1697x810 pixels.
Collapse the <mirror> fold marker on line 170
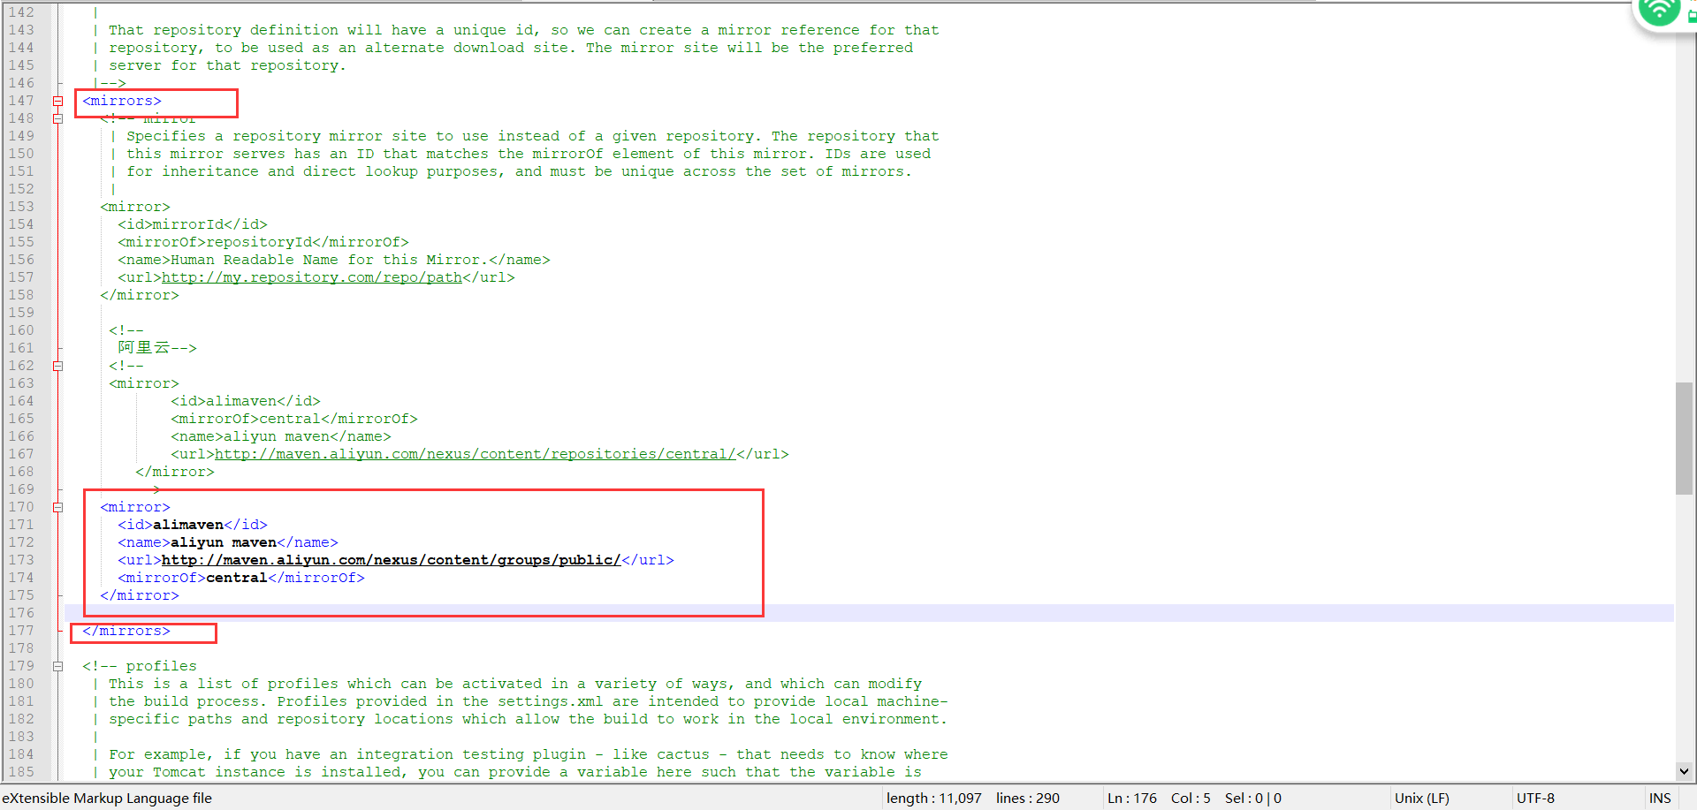[x=58, y=507]
